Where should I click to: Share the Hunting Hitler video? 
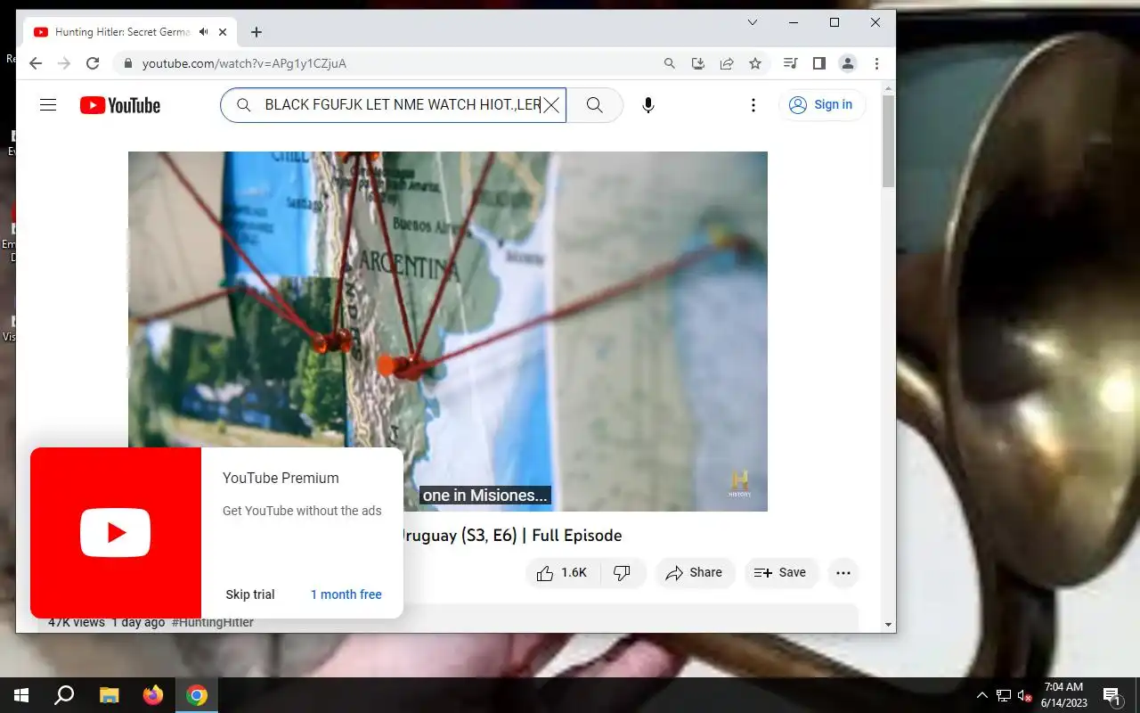[694, 573]
